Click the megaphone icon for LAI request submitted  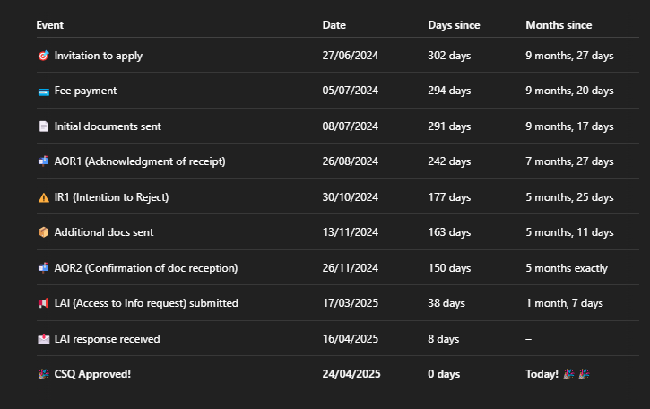(x=44, y=303)
